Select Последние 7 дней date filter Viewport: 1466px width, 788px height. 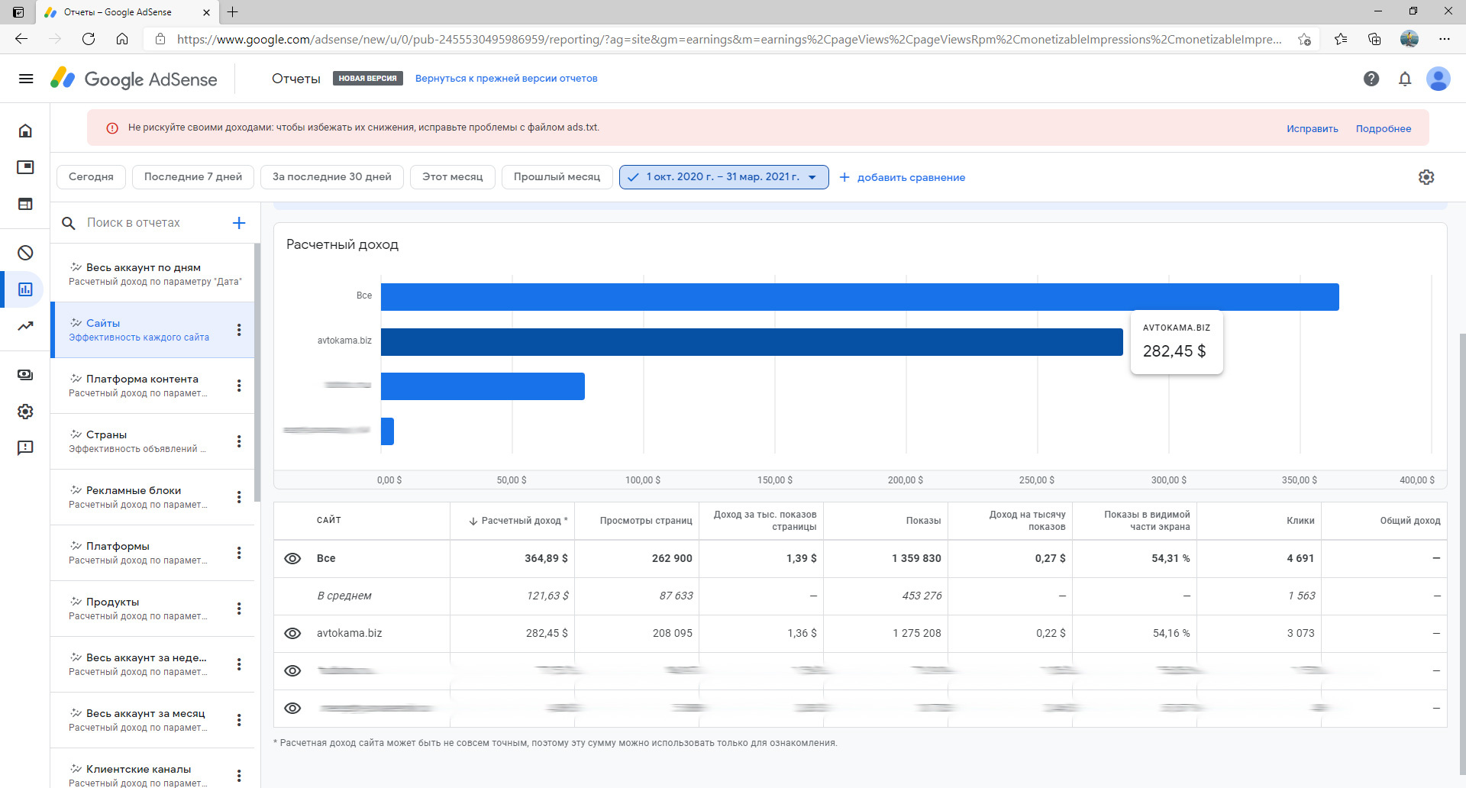(193, 177)
